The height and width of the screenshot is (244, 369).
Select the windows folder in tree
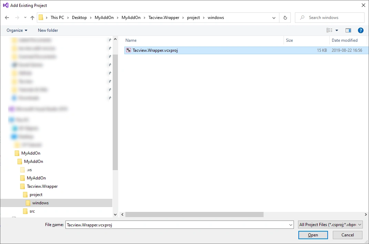tap(40, 203)
